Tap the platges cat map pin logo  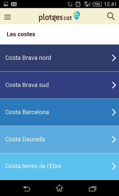(x=76, y=16)
